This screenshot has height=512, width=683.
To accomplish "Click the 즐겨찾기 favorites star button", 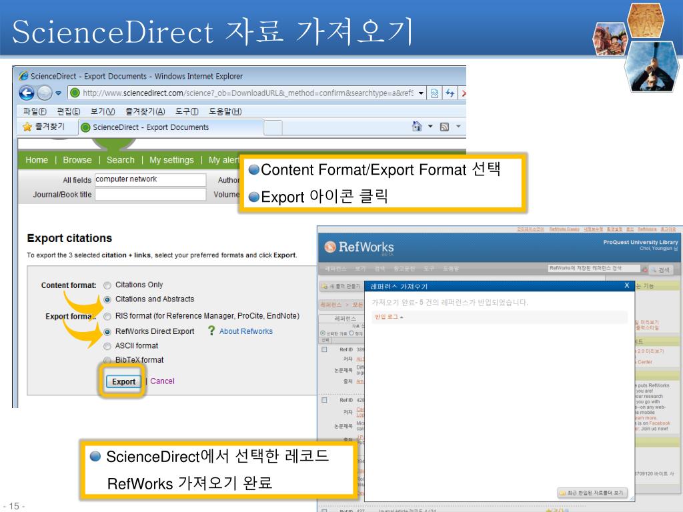I will point(43,127).
